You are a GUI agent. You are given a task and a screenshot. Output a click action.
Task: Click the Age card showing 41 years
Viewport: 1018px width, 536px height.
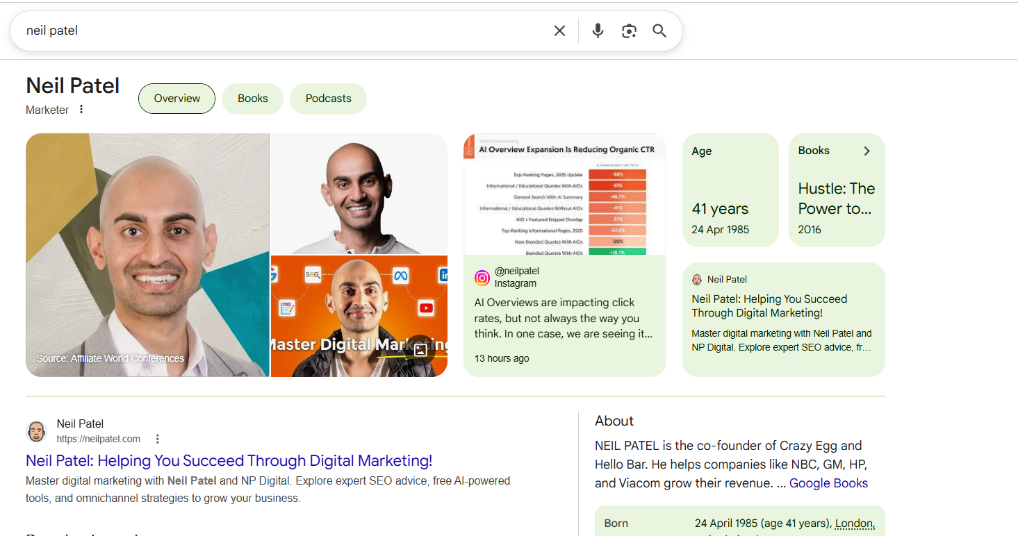click(731, 190)
